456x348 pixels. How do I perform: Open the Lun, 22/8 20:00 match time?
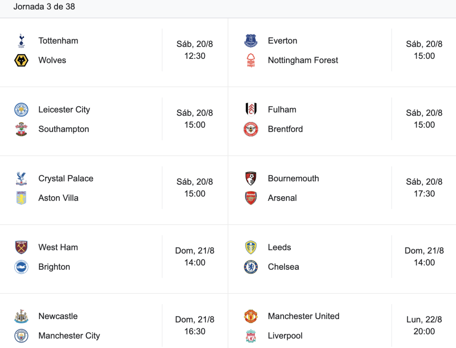click(x=424, y=325)
